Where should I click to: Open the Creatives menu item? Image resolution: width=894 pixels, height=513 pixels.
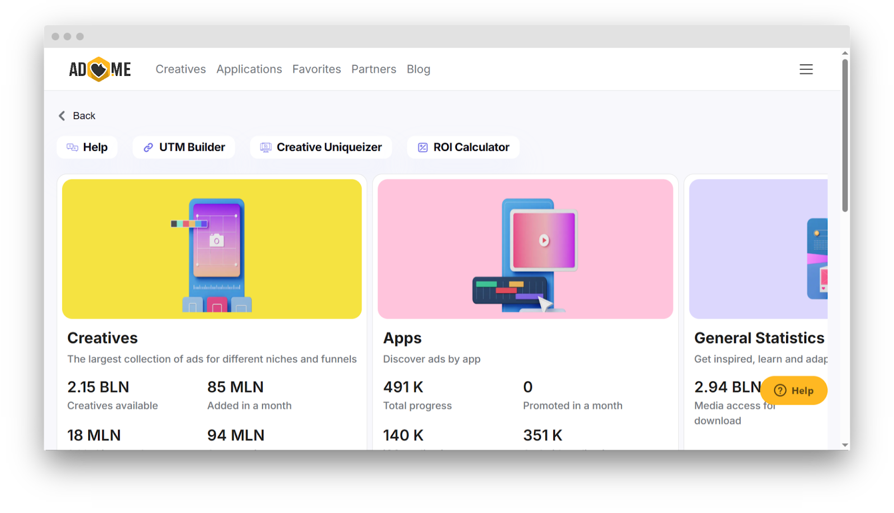click(180, 69)
